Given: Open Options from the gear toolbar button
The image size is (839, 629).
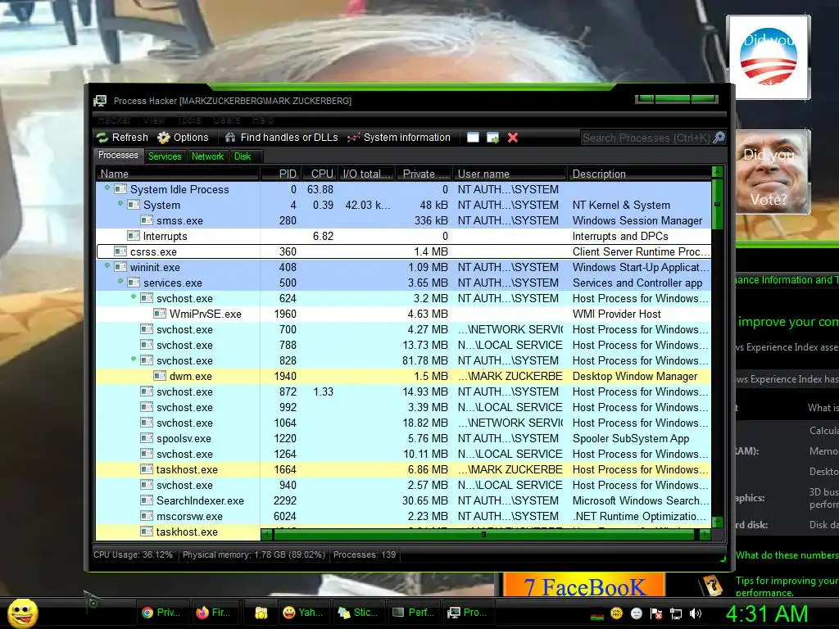Looking at the screenshot, I should coord(183,138).
